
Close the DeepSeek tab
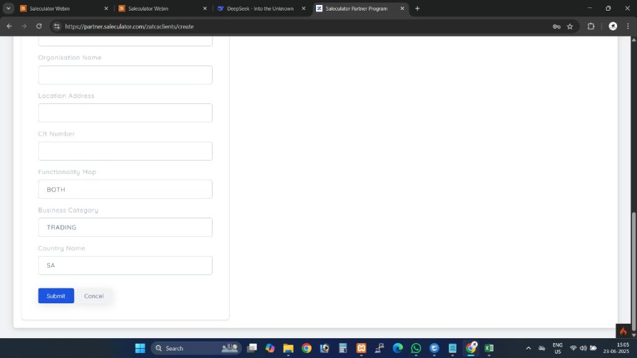(304, 9)
